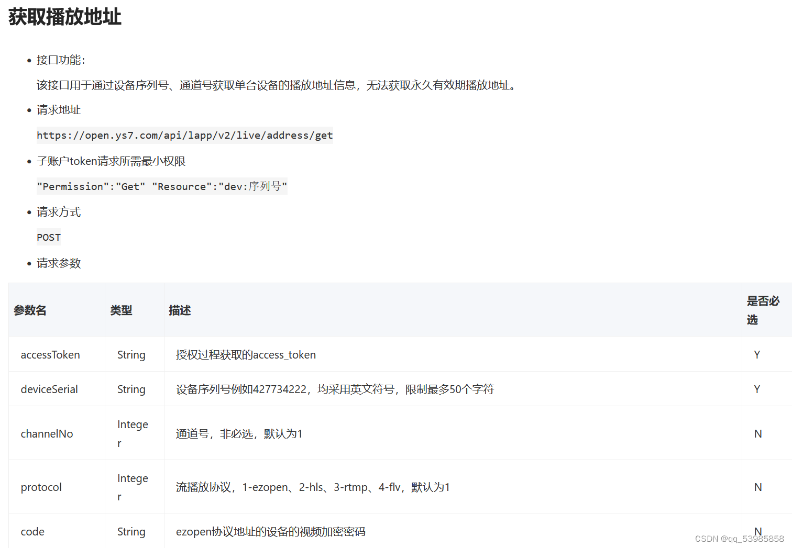This screenshot has width=792, height=548.
Task: Click the API request URL code snippet
Action: pyautogui.click(x=184, y=135)
